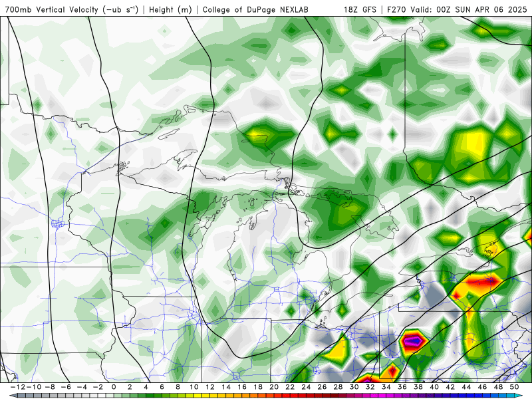Screen dimensions: 532x399
Task: Select the "14" color scale label
Action: point(226,387)
